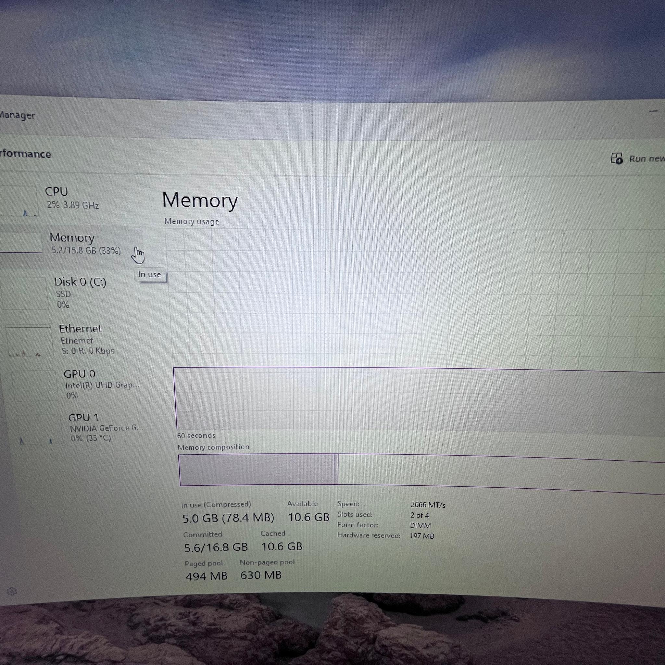Click the Memory heading title
665x665 pixels.
pos(200,200)
